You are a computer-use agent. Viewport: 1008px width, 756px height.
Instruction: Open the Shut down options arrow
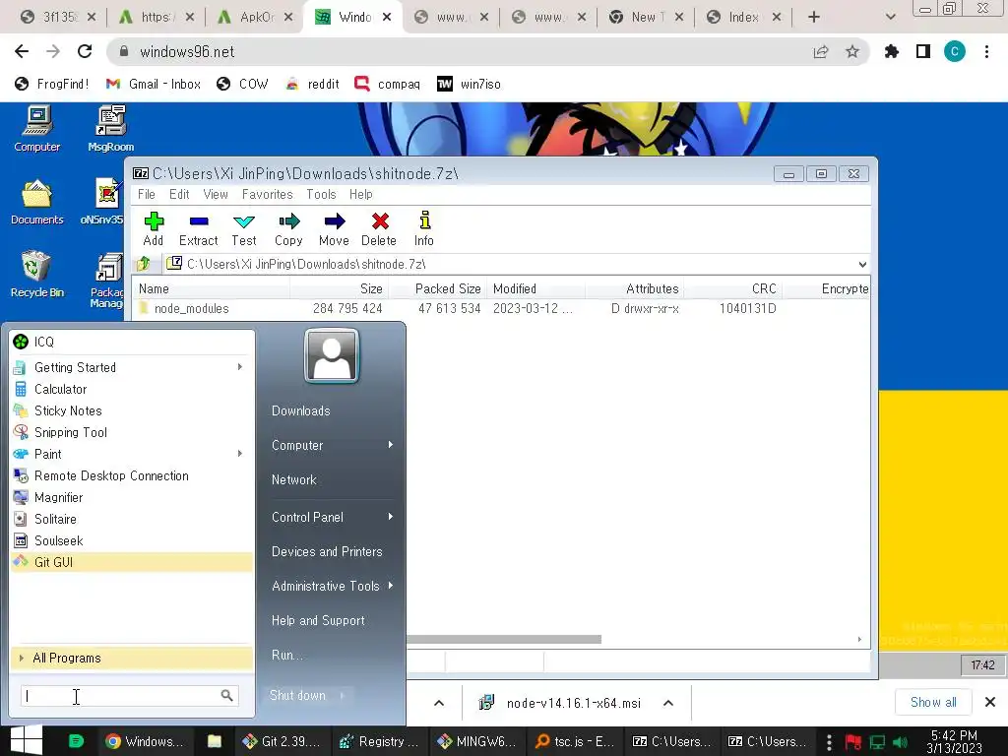coord(343,696)
